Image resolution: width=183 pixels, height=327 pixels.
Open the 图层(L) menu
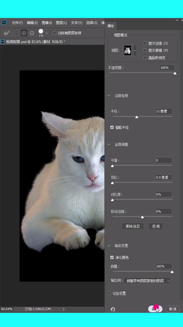point(61,23)
